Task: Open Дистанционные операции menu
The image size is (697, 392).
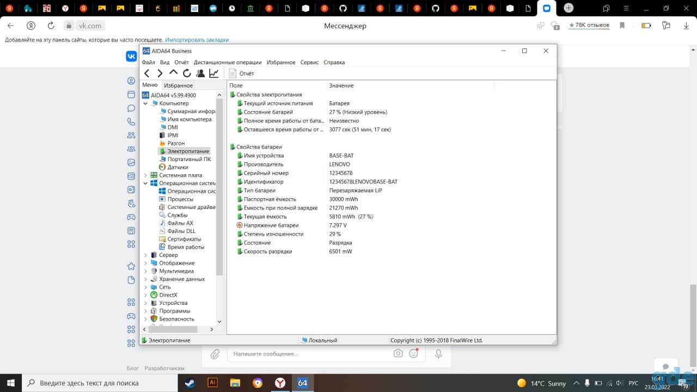Action: (228, 62)
